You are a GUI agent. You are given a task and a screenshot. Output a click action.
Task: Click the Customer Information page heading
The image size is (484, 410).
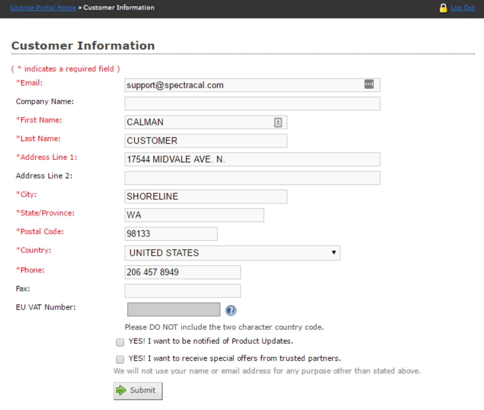[83, 46]
